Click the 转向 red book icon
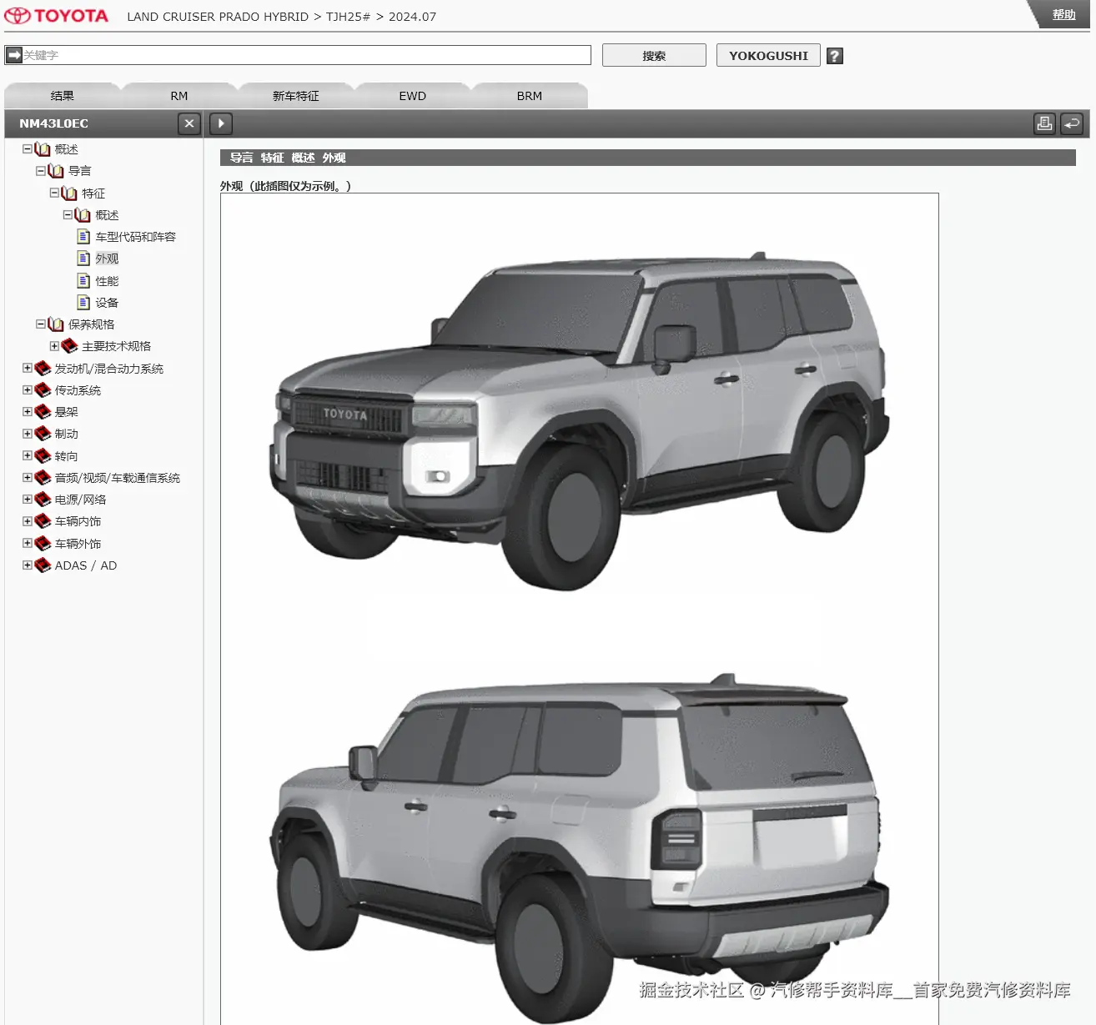The image size is (1096, 1025). tap(43, 456)
